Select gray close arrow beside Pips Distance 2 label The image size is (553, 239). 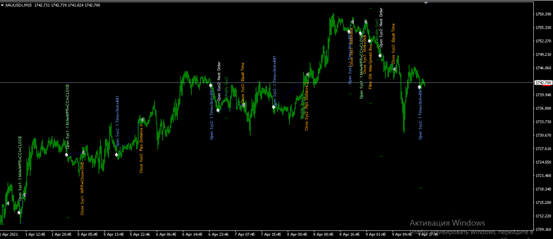tap(141, 120)
